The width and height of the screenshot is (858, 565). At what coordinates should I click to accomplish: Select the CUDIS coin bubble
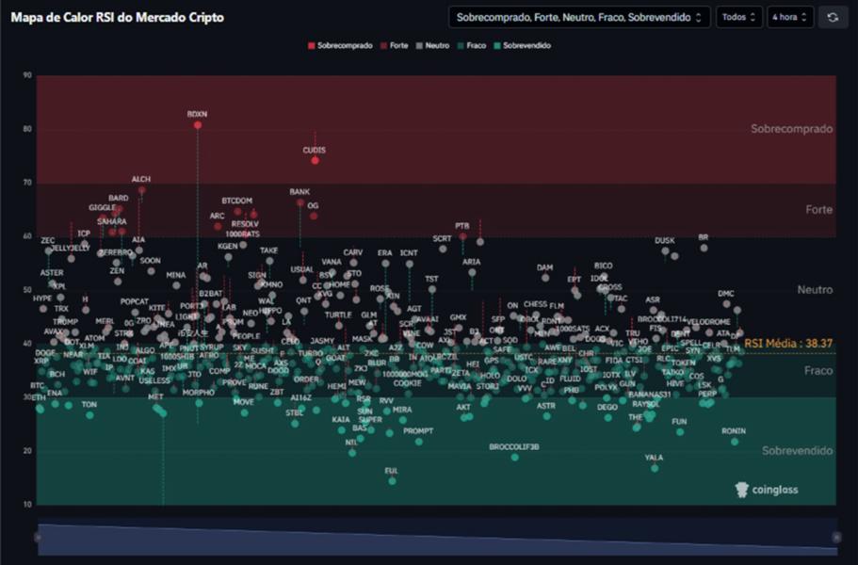(x=314, y=159)
